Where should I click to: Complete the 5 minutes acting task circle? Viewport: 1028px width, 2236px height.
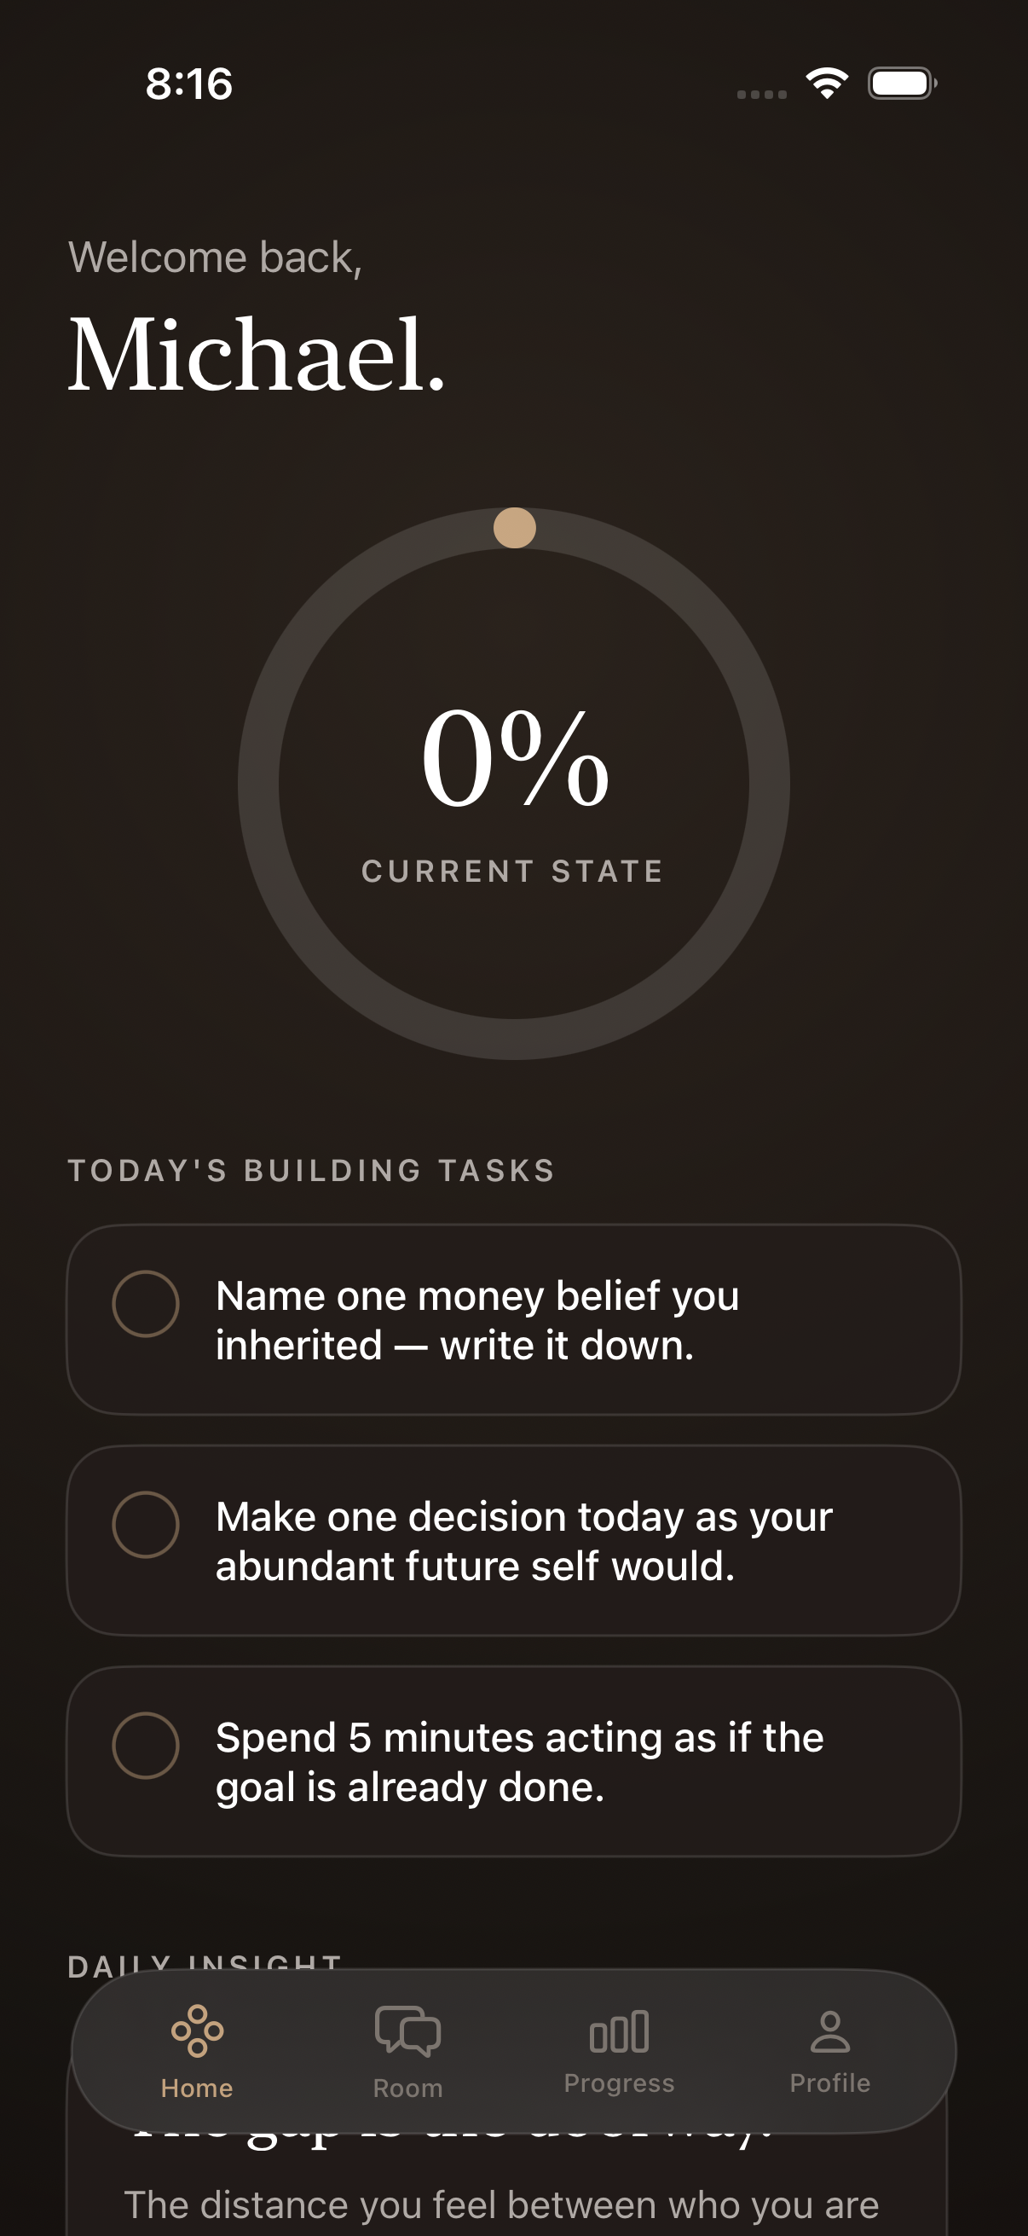146,1746
